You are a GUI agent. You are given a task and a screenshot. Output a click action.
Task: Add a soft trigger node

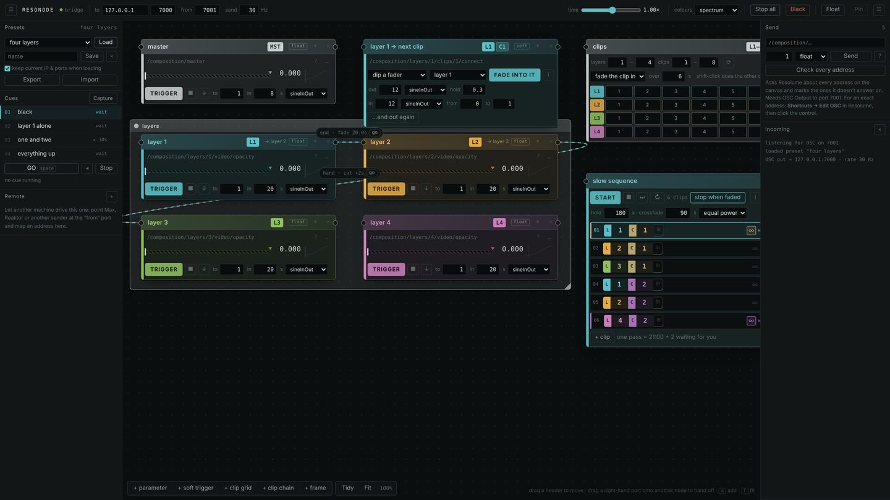click(x=195, y=488)
